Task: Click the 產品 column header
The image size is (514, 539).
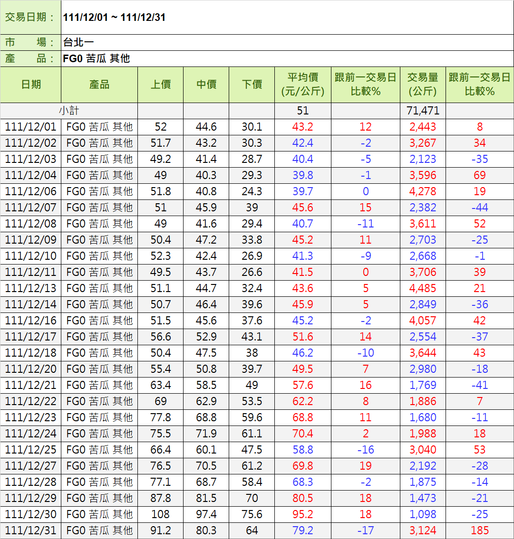Action: pos(99,85)
